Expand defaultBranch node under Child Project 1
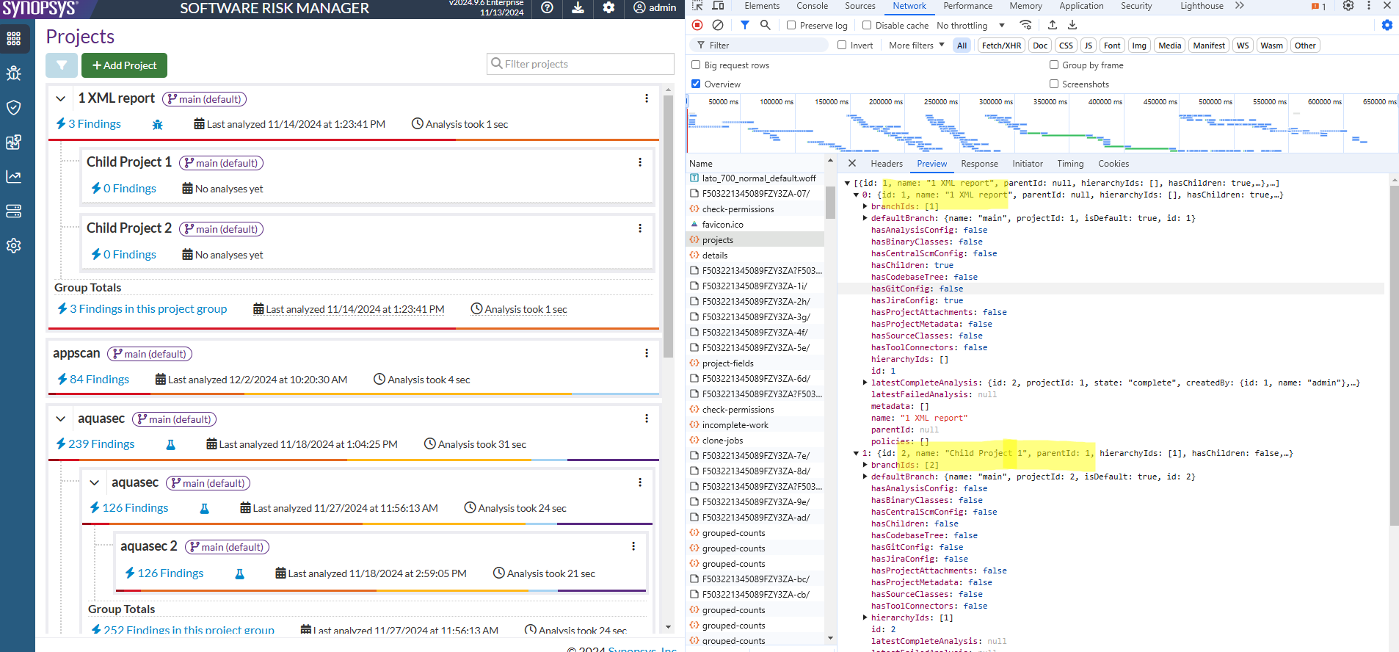The height and width of the screenshot is (652, 1399). [x=865, y=477]
